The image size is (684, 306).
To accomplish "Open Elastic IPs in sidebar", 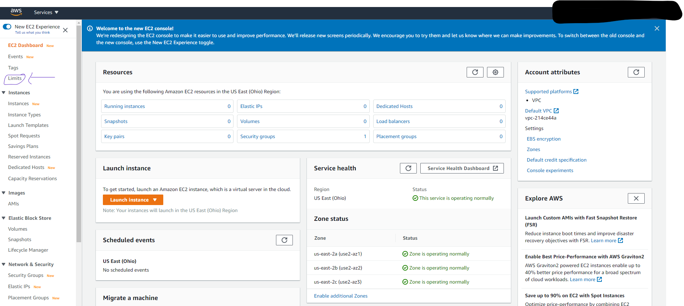I will click(x=19, y=286).
